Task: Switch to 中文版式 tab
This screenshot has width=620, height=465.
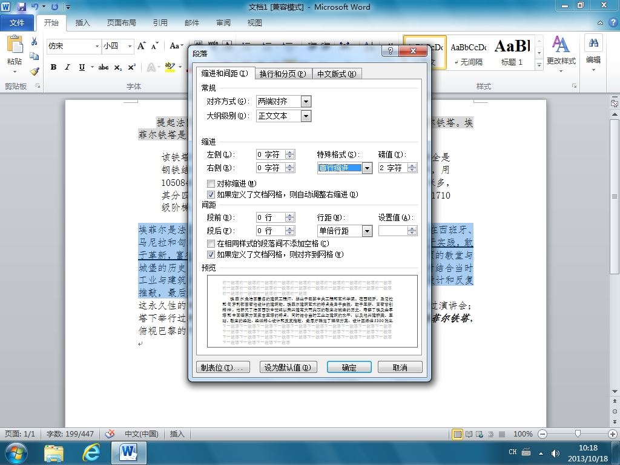Action: point(337,74)
